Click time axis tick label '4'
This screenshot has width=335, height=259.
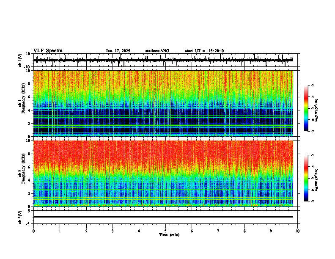(x=139, y=231)
